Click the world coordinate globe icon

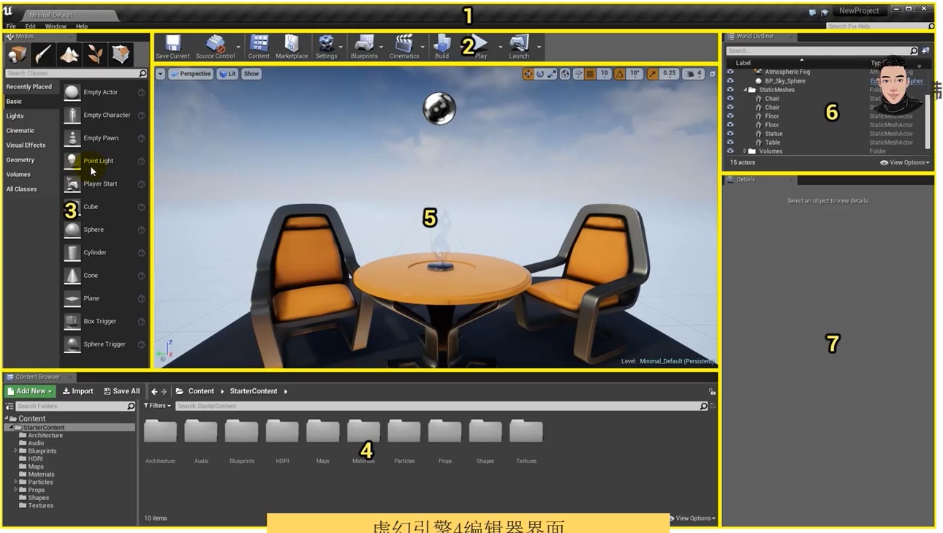[565, 74]
